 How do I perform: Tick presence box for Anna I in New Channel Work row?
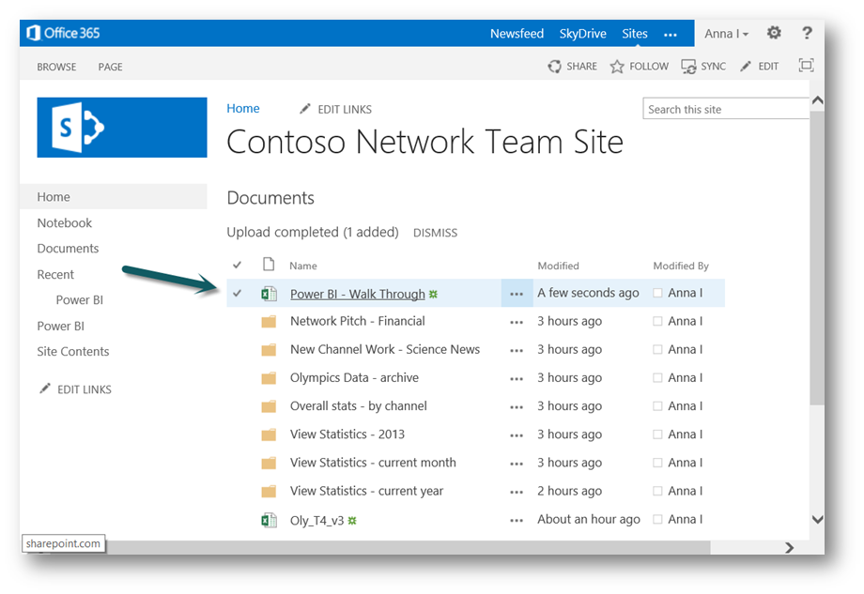coord(657,349)
